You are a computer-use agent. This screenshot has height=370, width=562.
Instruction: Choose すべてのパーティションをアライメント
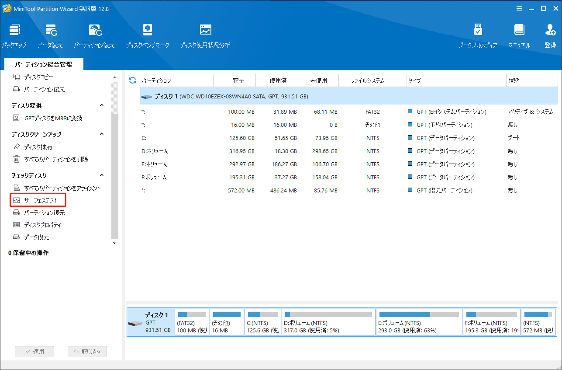click(x=62, y=188)
